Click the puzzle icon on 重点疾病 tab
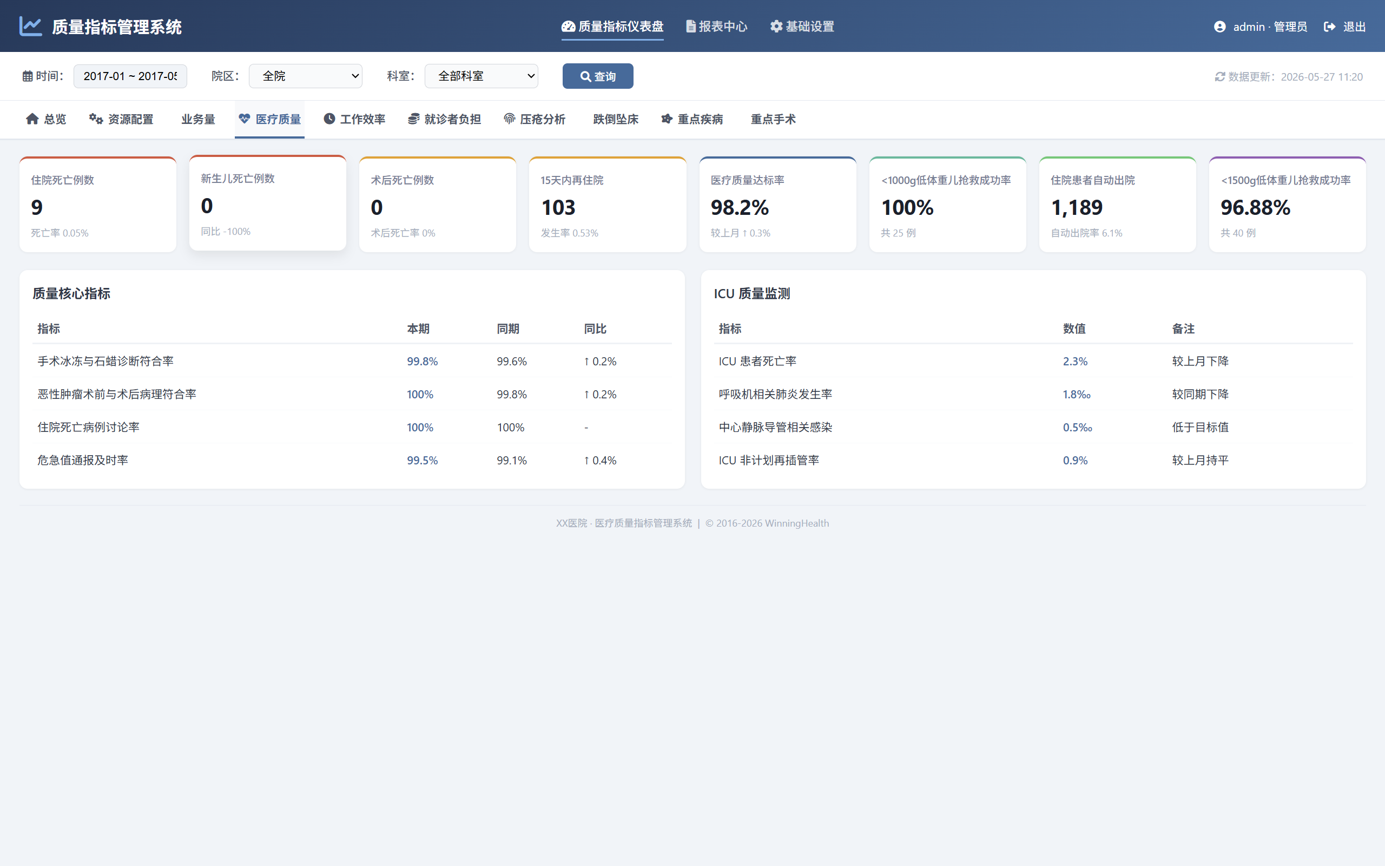The width and height of the screenshot is (1385, 866). [x=667, y=119]
